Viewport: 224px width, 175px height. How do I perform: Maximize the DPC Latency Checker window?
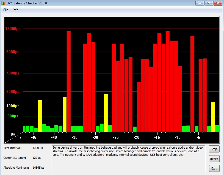209,3
